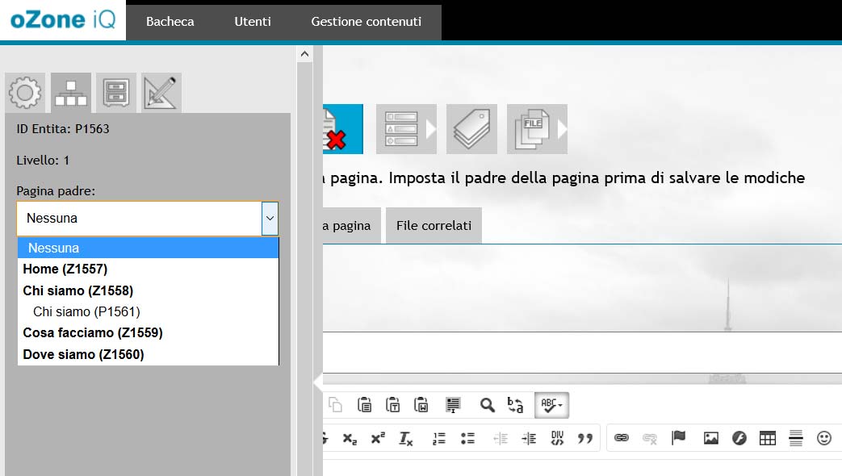Insert a table from the editor toolbar
Viewport: 842px width, 476px height.
click(766, 437)
